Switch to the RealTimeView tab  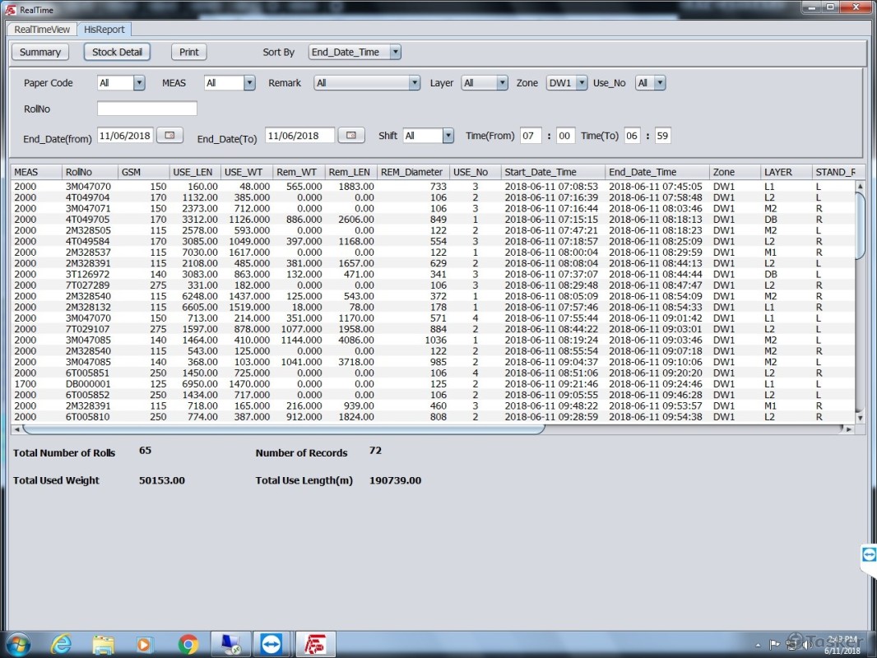click(x=42, y=30)
